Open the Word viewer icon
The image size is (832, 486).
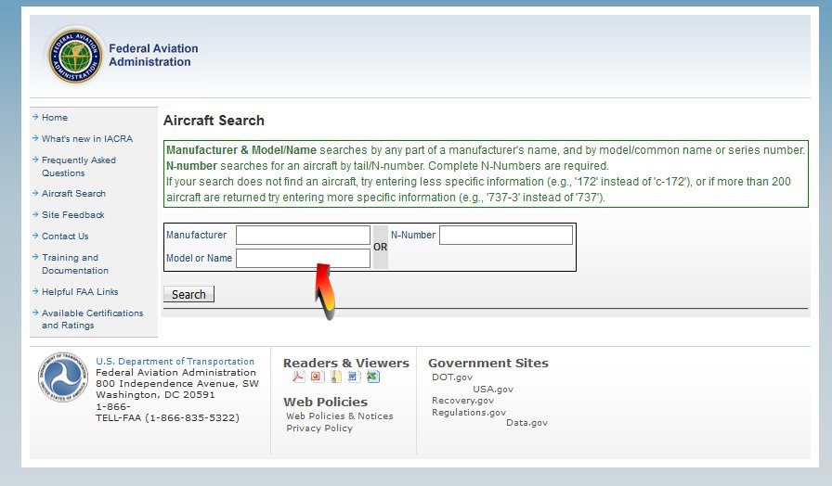pos(354,377)
